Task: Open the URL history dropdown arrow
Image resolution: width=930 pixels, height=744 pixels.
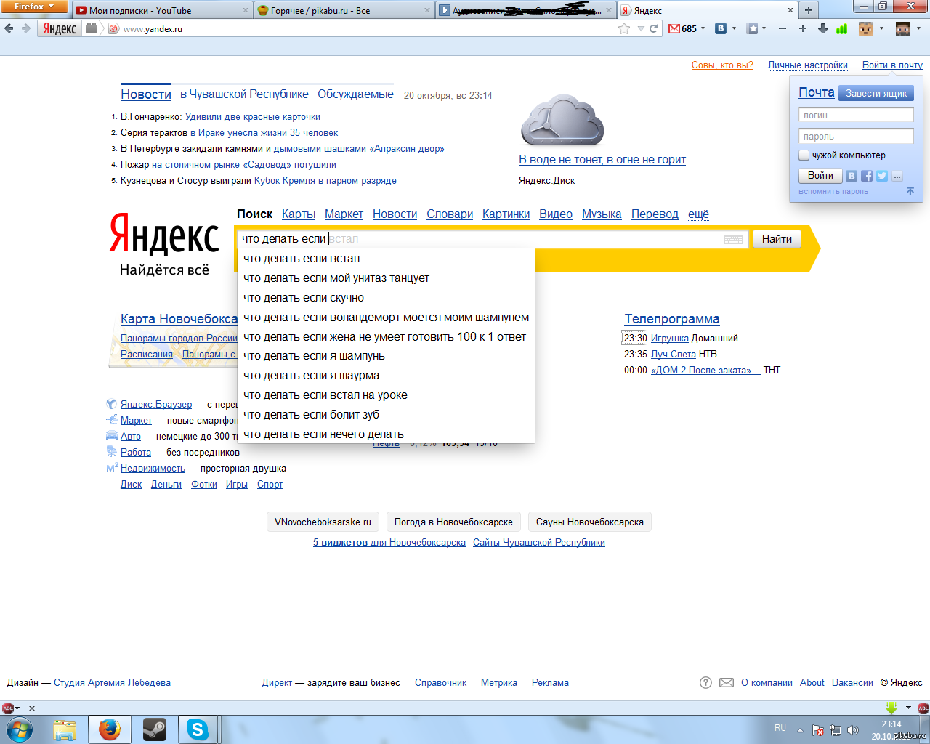Action: [x=641, y=28]
